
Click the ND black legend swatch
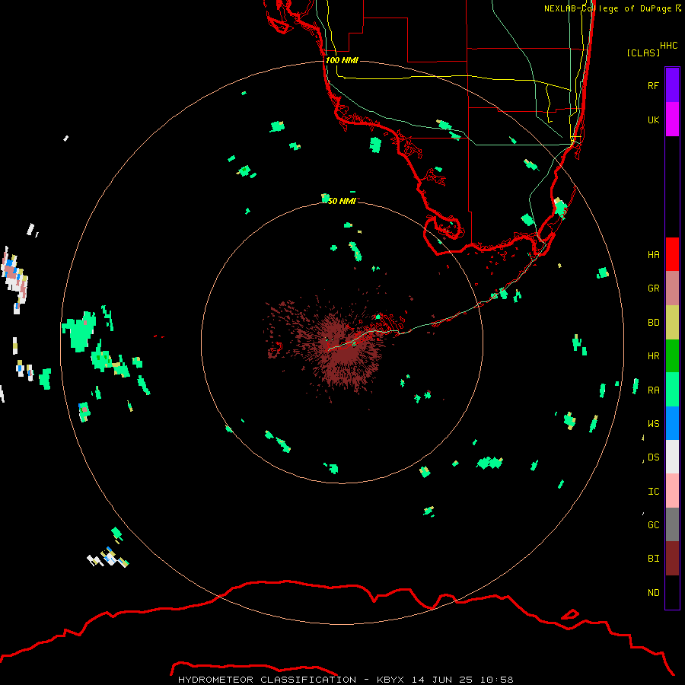click(672, 592)
